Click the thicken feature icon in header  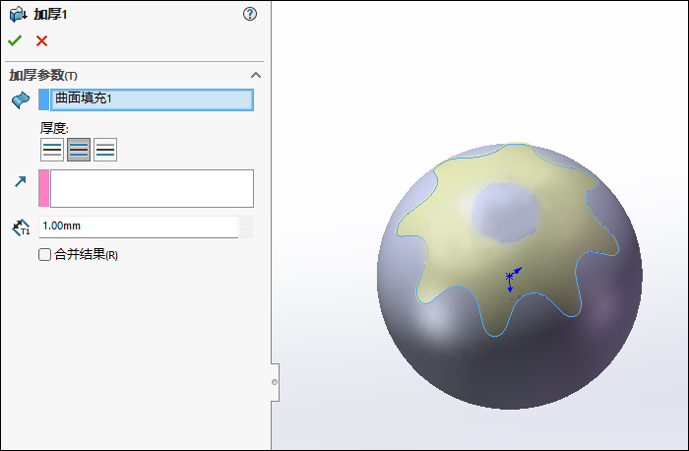(x=18, y=14)
